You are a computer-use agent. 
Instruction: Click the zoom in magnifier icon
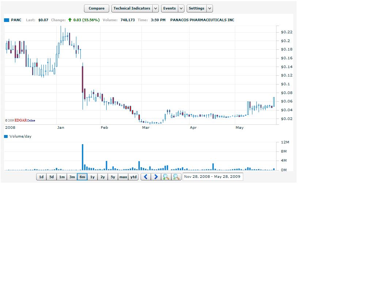coord(166,177)
